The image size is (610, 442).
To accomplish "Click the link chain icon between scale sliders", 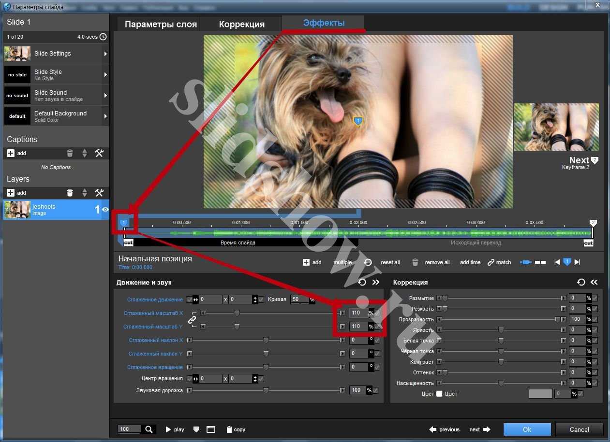I will tap(192, 320).
